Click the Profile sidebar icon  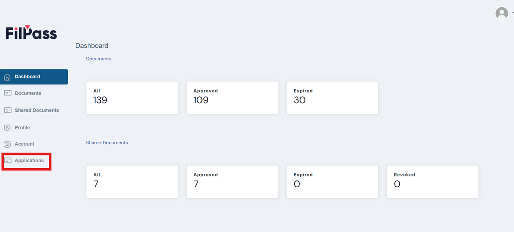point(7,128)
